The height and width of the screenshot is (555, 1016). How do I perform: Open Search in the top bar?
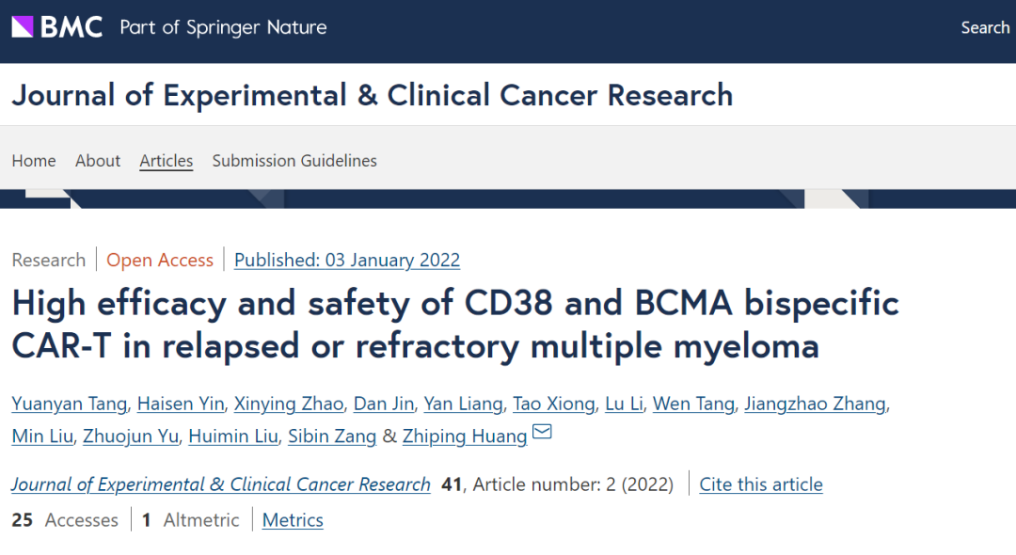coord(985,28)
